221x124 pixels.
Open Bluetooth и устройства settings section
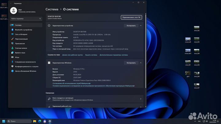(x=23, y=30)
